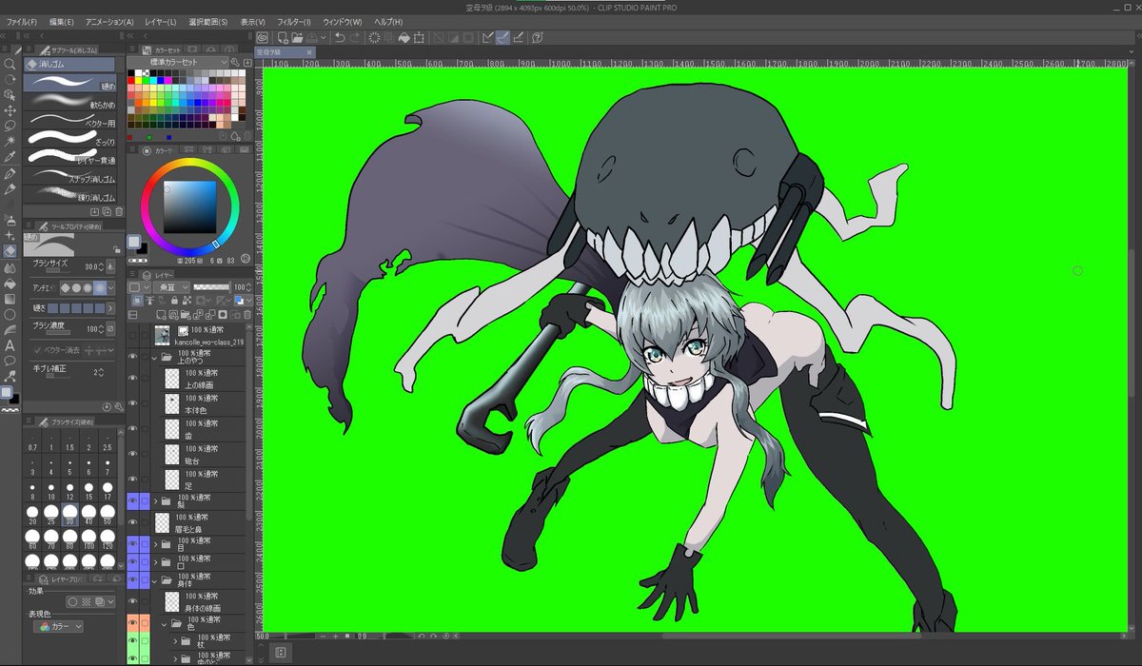Open the フィルター(I) menu
1142x666 pixels.
293,21
